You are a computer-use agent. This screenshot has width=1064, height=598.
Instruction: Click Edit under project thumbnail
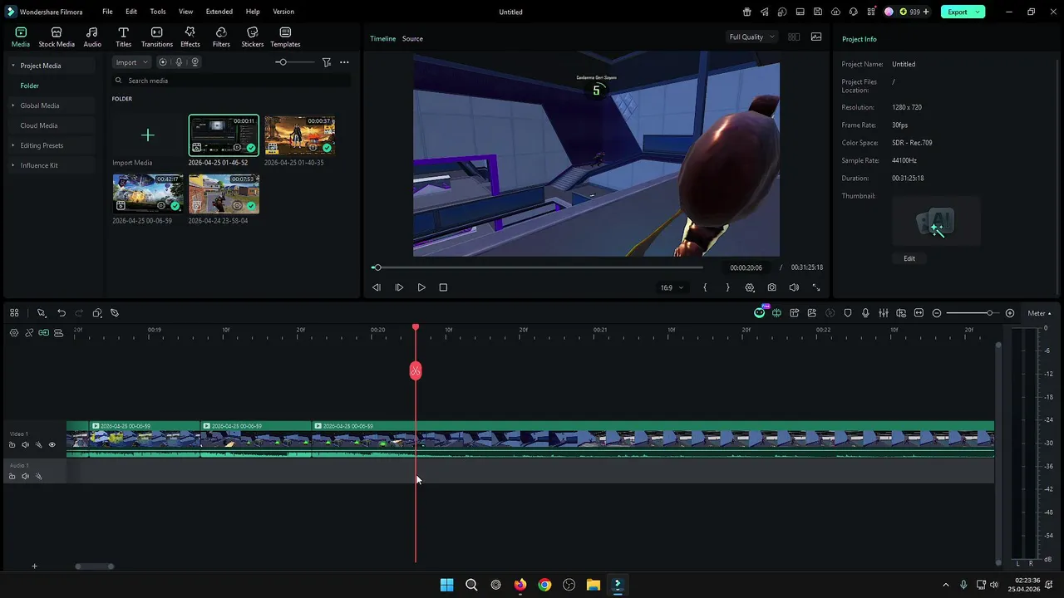(x=909, y=258)
